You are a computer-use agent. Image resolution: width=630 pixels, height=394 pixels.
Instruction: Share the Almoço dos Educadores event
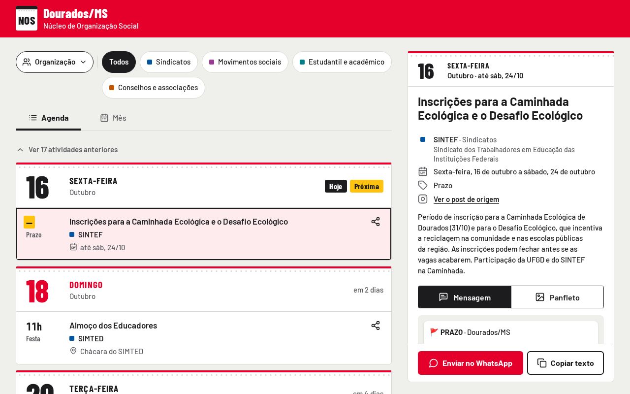(x=376, y=326)
